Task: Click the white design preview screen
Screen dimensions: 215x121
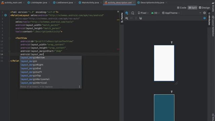Action: click(x=164, y=63)
